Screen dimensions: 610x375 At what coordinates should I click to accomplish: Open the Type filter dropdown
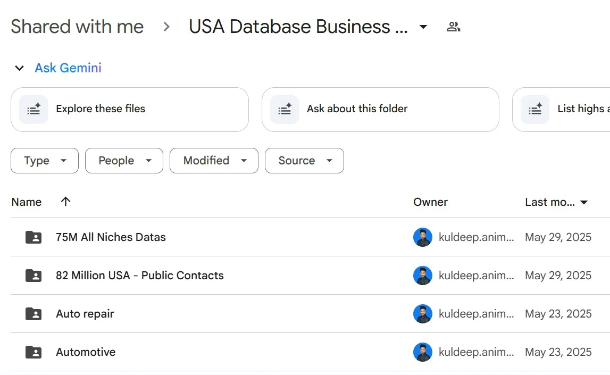coord(45,161)
